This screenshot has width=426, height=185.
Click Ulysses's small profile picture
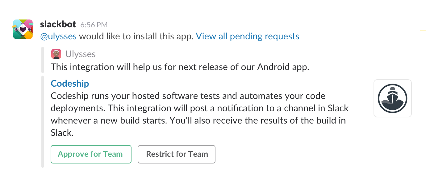(x=56, y=54)
